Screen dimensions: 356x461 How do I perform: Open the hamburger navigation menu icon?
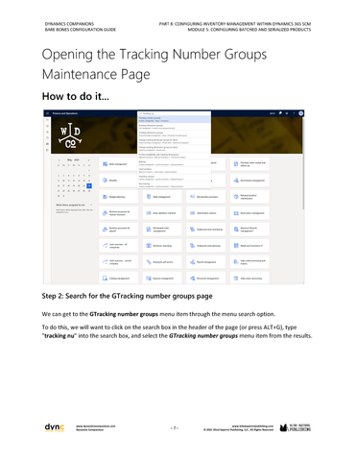[x=47, y=113]
